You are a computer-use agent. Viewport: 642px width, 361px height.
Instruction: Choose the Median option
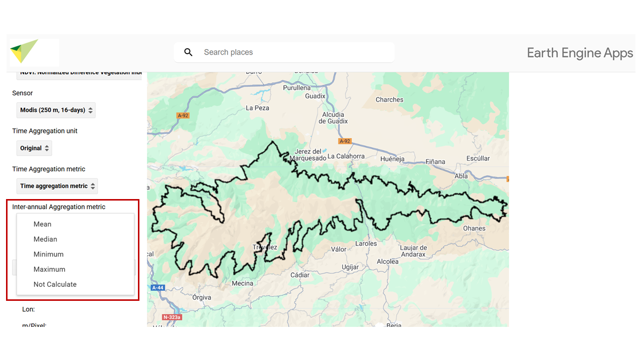(x=45, y=239)
